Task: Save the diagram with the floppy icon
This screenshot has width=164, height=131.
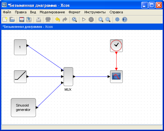Action: tap(22, 20)
